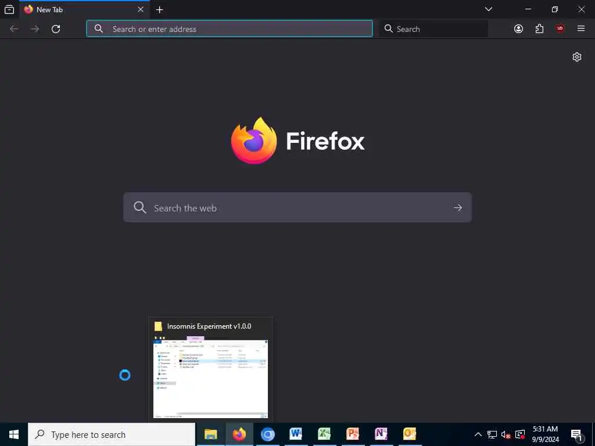Expand the list all tabs chevron
The width and height of the screenshot is (595, 446).
[x=488, y=9]
